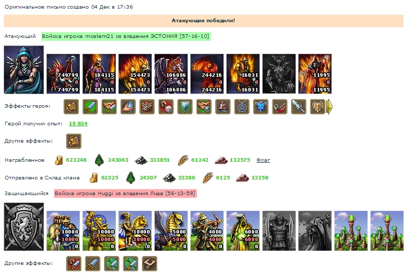This screenshot has height=280, width=408.
Task: Select the defender archer unit with 4000
Action: pos(207,231)
